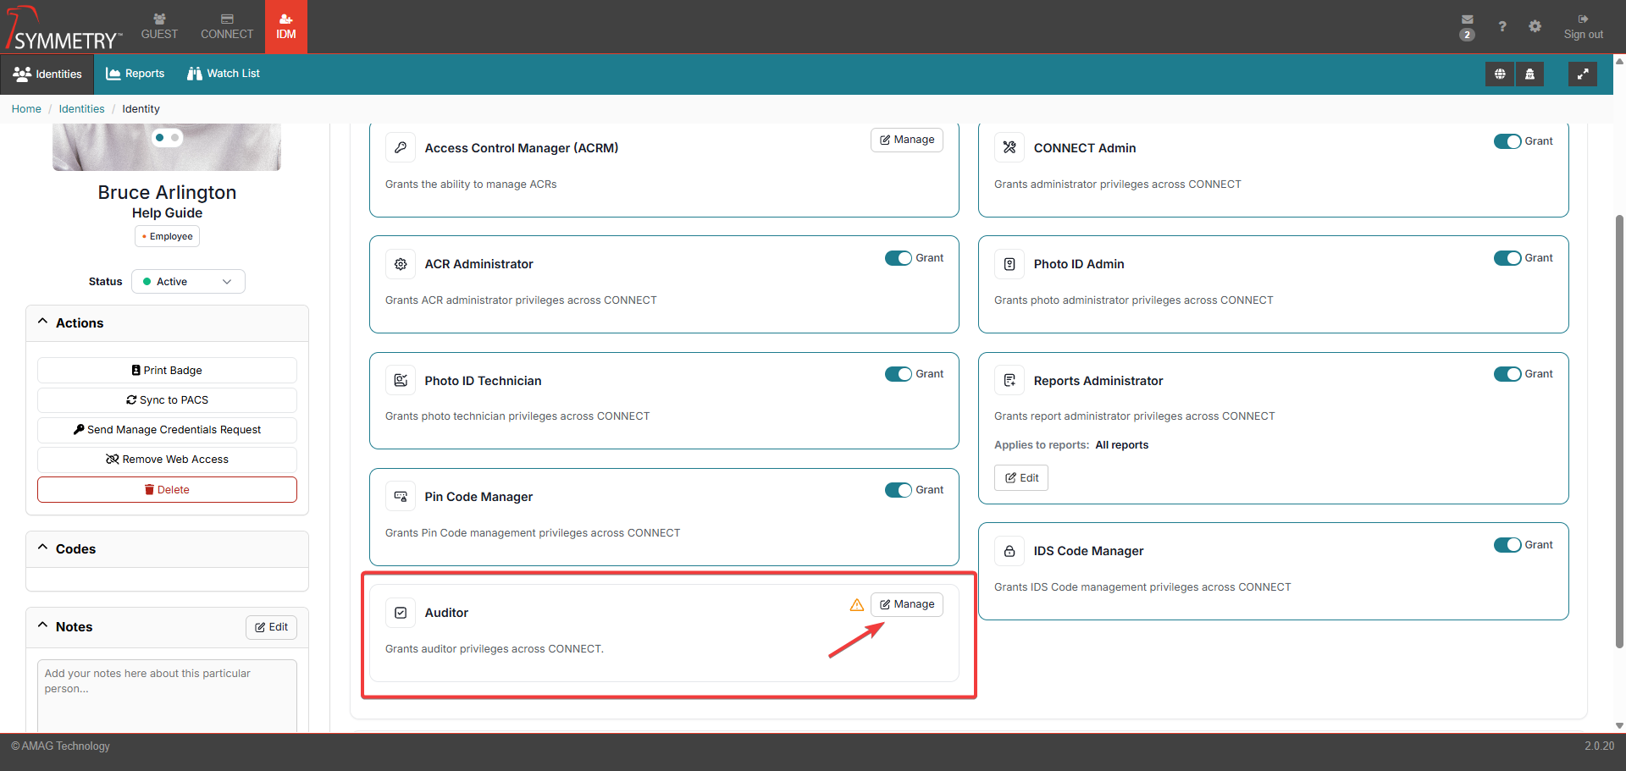The image size is (1626, 771).
Task: Switch off the IDS Code Manager grant
Action: (x=1507, y=545)
